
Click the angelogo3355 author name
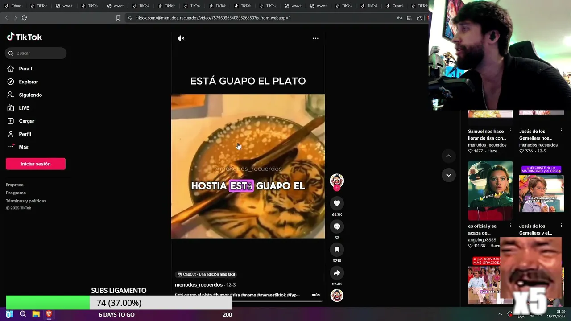click(482, 240)
